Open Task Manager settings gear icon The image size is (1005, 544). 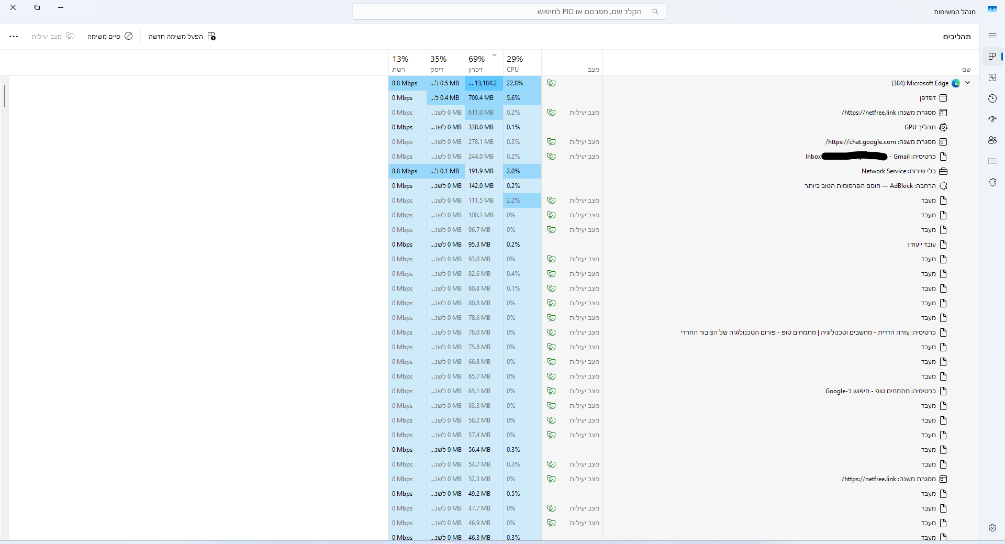992,528
